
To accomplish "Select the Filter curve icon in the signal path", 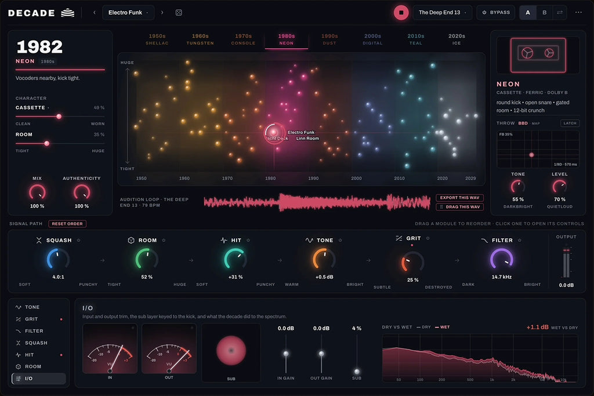I will pos(484,240).
